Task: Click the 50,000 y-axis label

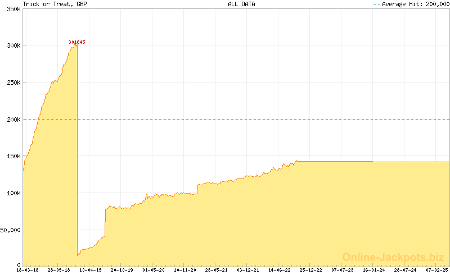Action: 10,230
